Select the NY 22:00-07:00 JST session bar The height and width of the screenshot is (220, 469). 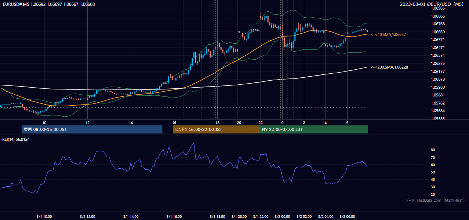pos(314,129)
